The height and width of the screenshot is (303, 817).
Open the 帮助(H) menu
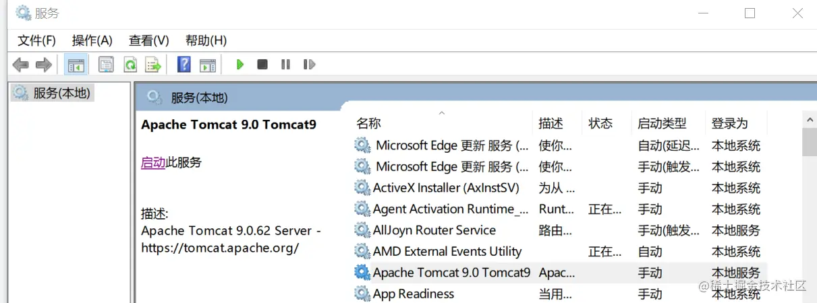tap(206, 40)
